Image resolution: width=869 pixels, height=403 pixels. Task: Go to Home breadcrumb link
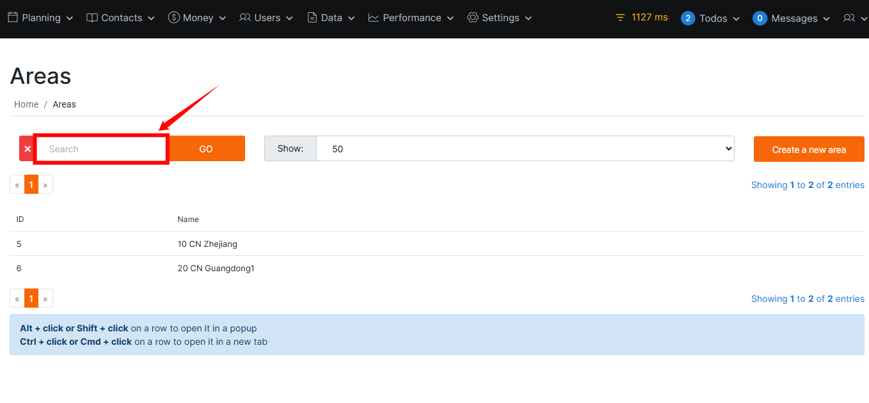26,104
